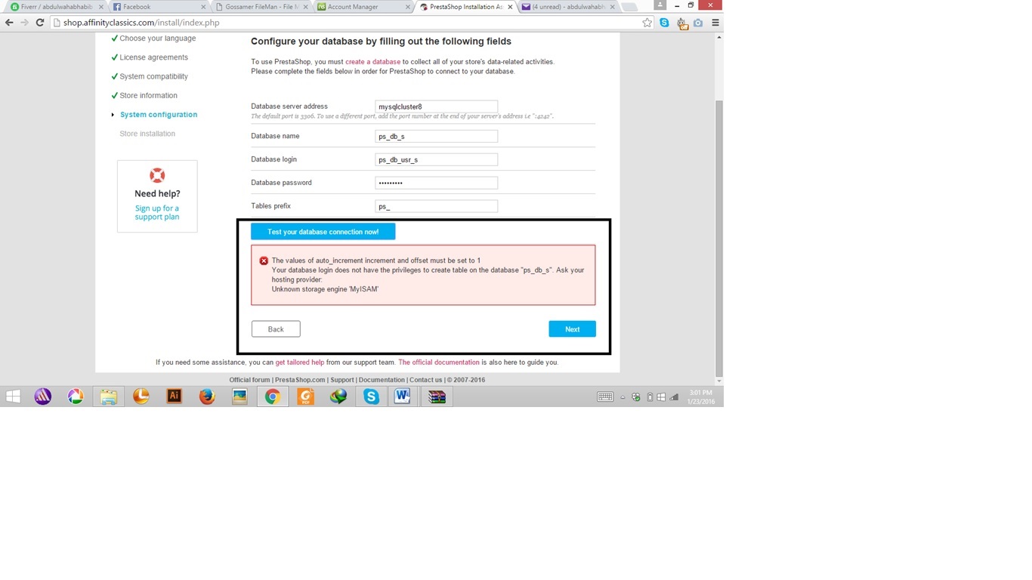The image size is (1032, 580).
Task: Click the Database password field
Action: 437,183
